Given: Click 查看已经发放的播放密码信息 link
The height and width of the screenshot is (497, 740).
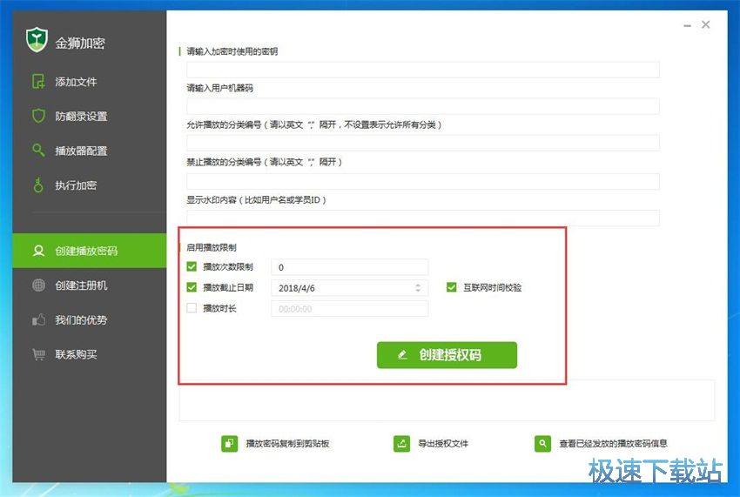Looking at the screenshot, I should (x=613, y=443).
